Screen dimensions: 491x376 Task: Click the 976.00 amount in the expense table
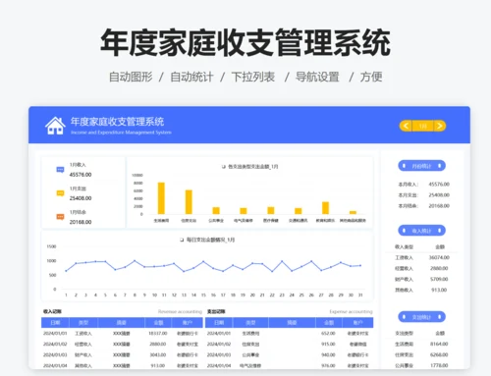pyautogui.click(x=328, y=365)
